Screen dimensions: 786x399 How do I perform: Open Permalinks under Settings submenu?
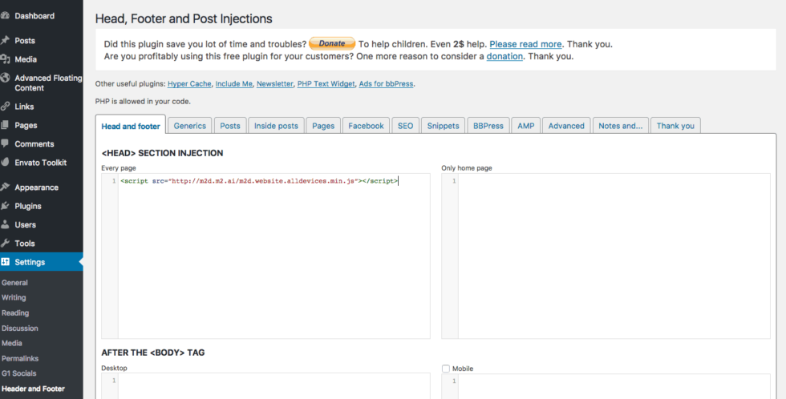click(20, 358)
